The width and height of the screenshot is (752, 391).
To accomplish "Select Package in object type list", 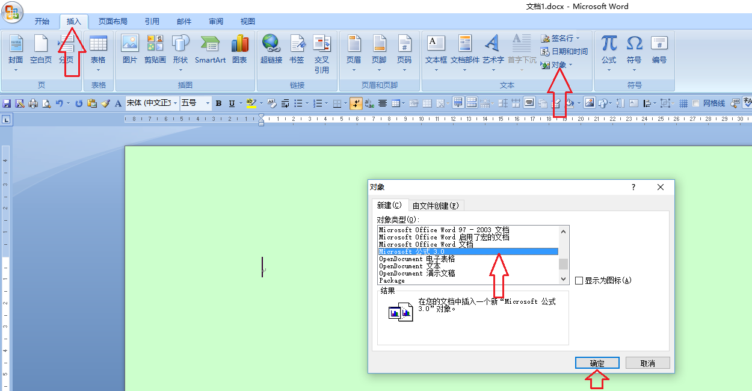I will tap(468, 280).
